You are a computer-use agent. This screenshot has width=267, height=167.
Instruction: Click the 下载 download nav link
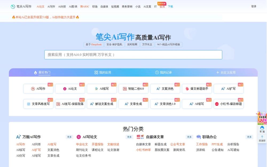point(170,6)
